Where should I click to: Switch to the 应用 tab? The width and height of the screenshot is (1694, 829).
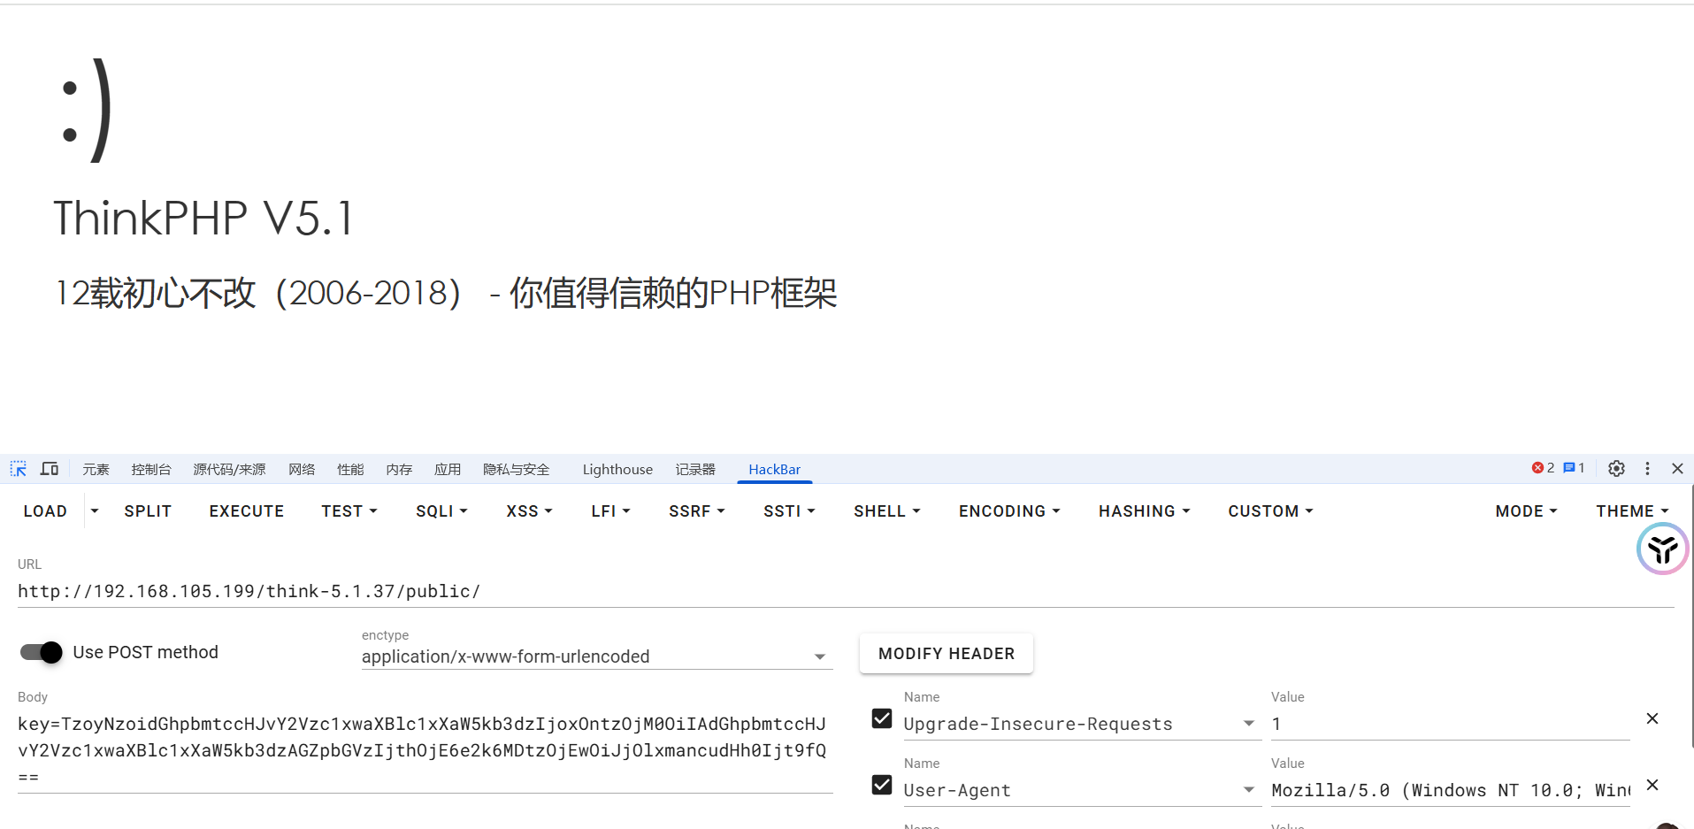(448, 469)
